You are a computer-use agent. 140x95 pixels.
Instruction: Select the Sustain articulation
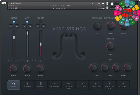coord(27,85)
